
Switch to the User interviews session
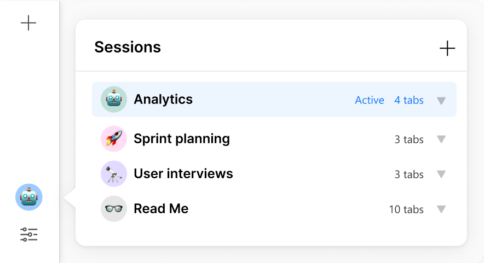coord(274,173)
